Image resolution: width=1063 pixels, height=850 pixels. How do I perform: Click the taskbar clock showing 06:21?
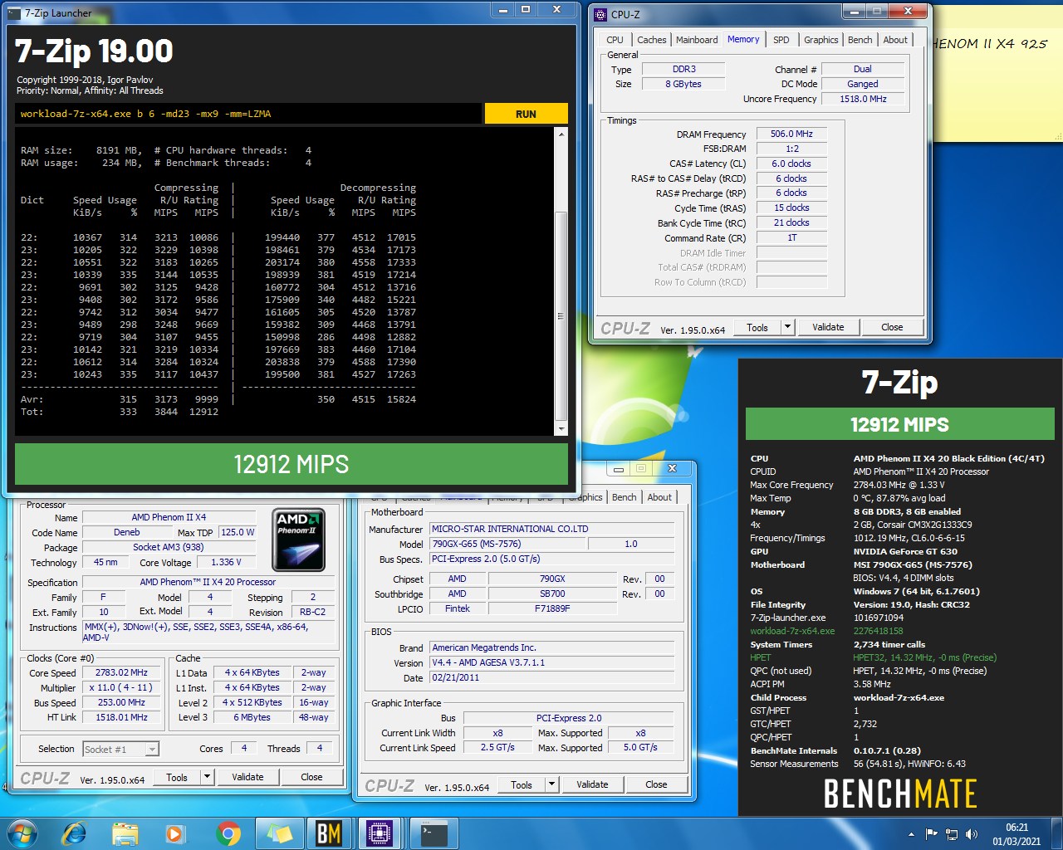1016,833
